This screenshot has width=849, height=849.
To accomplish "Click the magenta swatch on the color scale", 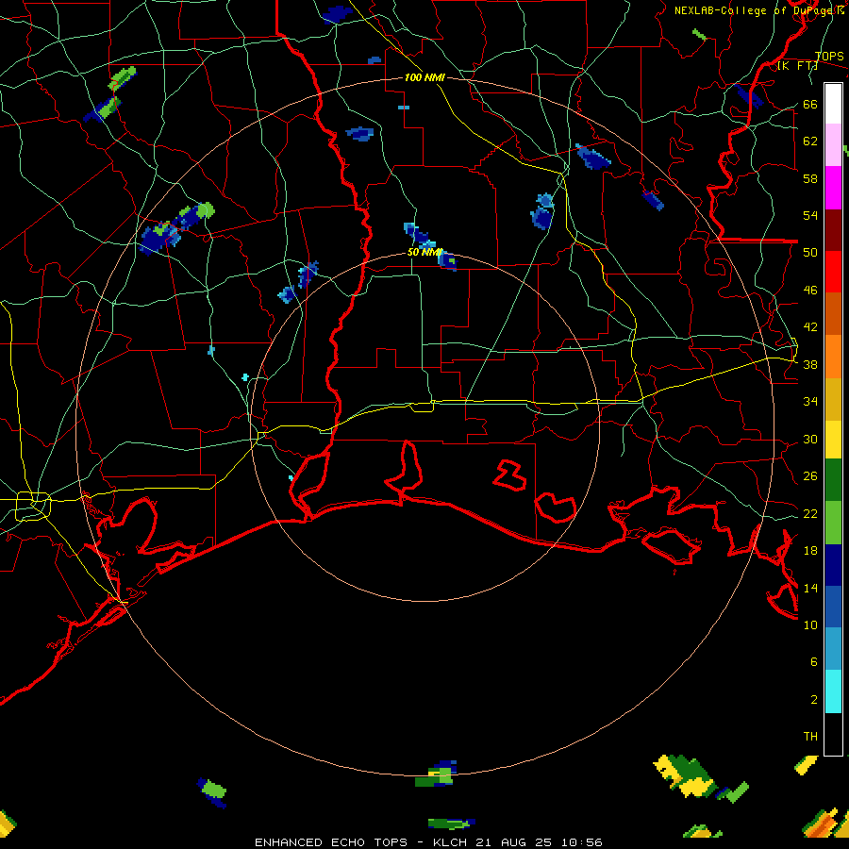I will (x=833, y=188).
